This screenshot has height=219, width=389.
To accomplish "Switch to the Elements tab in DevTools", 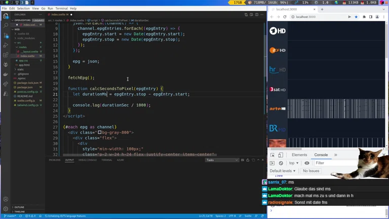I will click(x=299, y=155).
